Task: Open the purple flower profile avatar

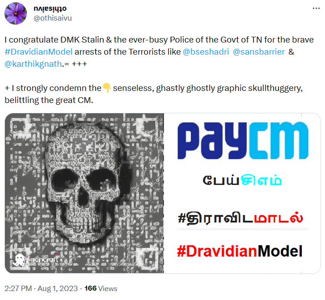Action: pyautogui.click(x=16, y=13)
